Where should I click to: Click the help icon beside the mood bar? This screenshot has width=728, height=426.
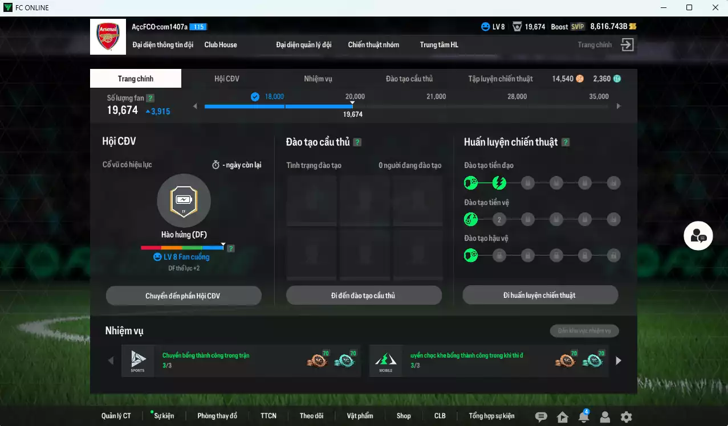[x=231, y=248]
